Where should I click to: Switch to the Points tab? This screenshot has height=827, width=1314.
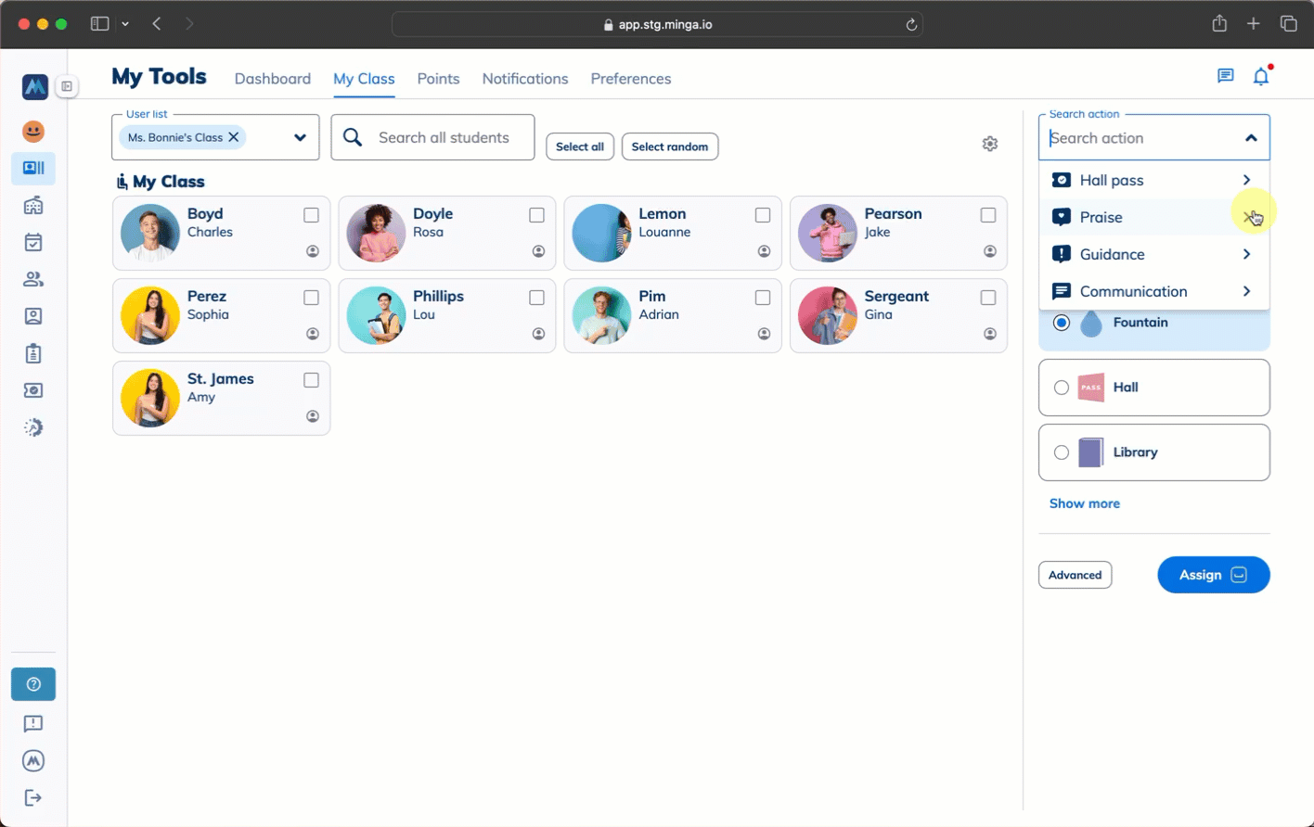pyautogui.click(x=438, y=79)
